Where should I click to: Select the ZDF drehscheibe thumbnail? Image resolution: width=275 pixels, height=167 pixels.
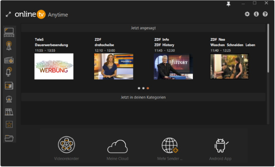114,67
